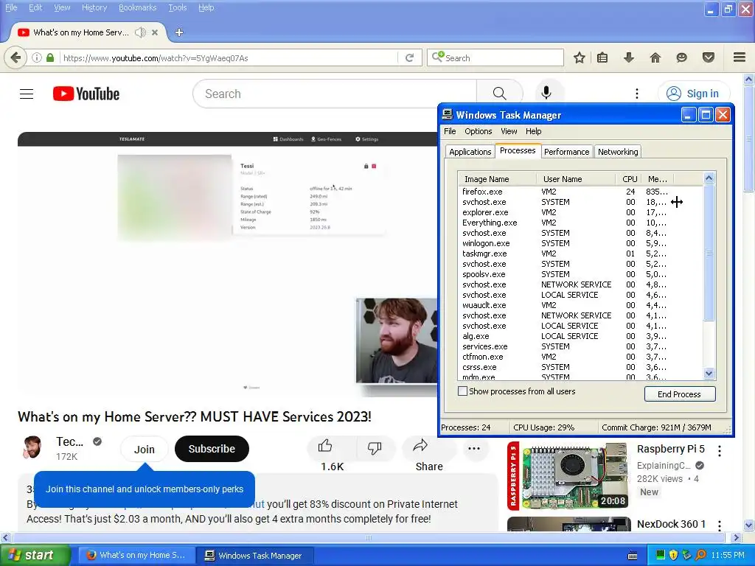Open YouTube settings three-dot menu
Image resolution: width=755 pixels, height=566 pixels.
[637, 94]
